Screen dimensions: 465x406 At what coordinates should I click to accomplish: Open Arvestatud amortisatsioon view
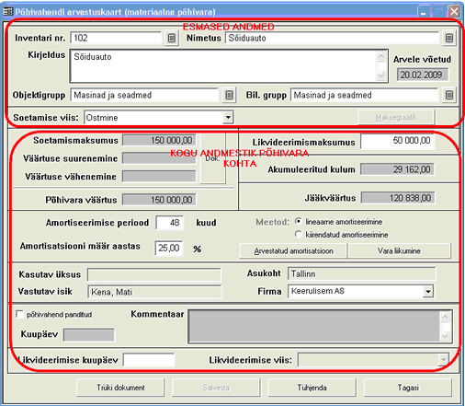[x=293, y=251]
